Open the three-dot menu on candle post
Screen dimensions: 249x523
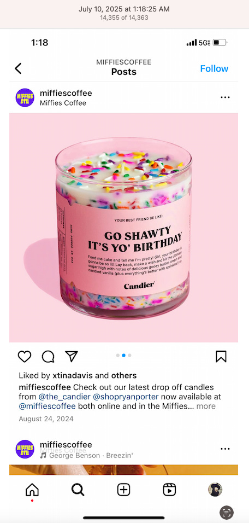225,97
